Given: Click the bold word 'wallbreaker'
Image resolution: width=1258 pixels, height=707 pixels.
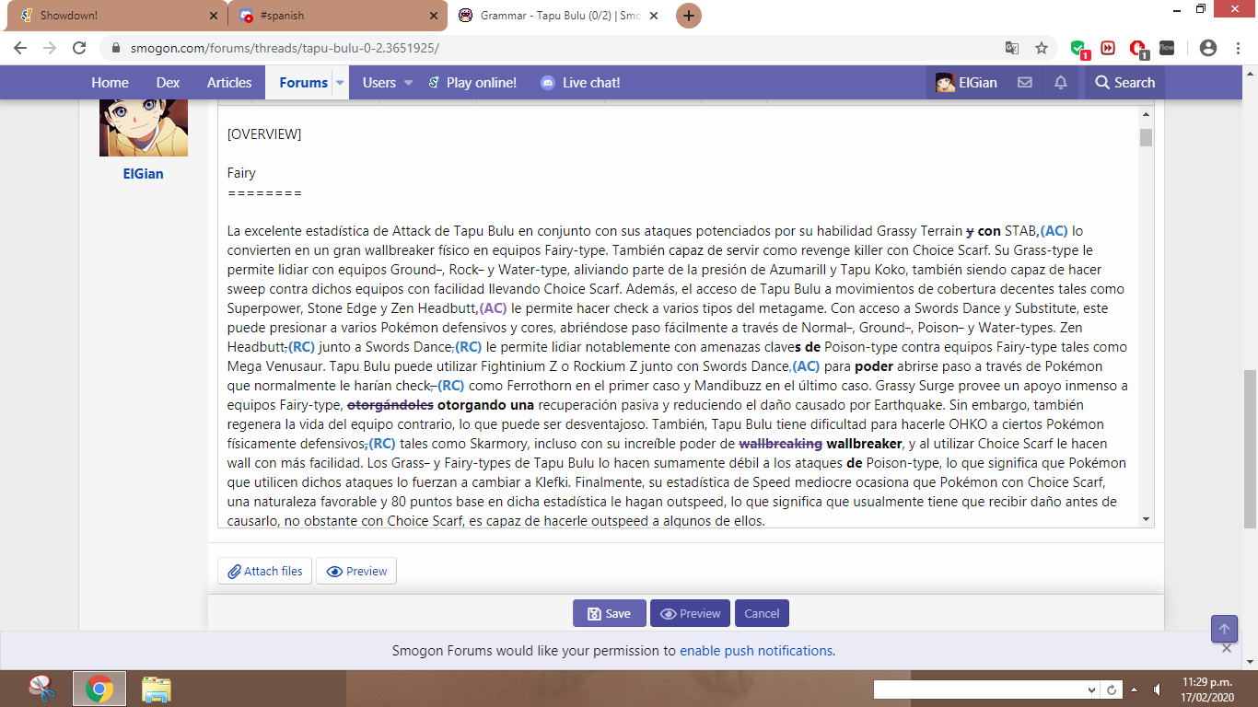Looking at the screenshot, I should point(864,444).
